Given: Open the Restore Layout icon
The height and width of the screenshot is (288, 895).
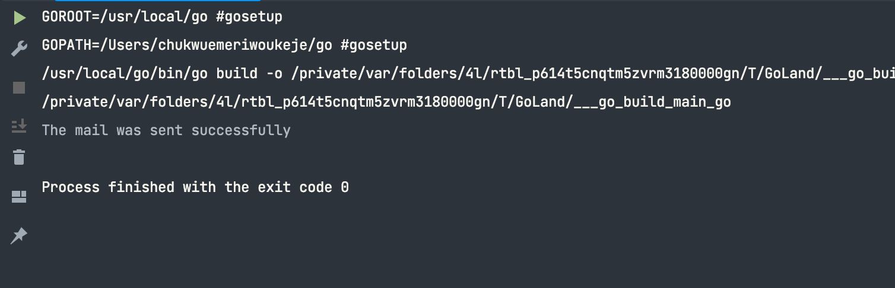Looking at the screenshot, I should tap(19, 196).
